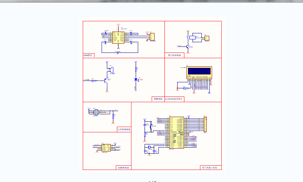
Task: Select the transistor in exhaust control circuit
Action: 187,47
